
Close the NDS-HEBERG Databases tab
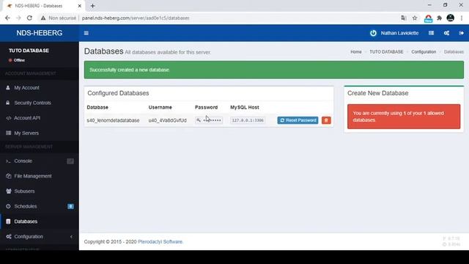[x=80, y=6]
